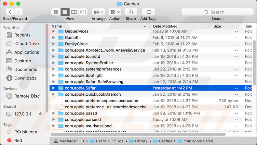Open Applications in the sidebar
The height and width of the screenshot is (145, 257).
[23, 52]
